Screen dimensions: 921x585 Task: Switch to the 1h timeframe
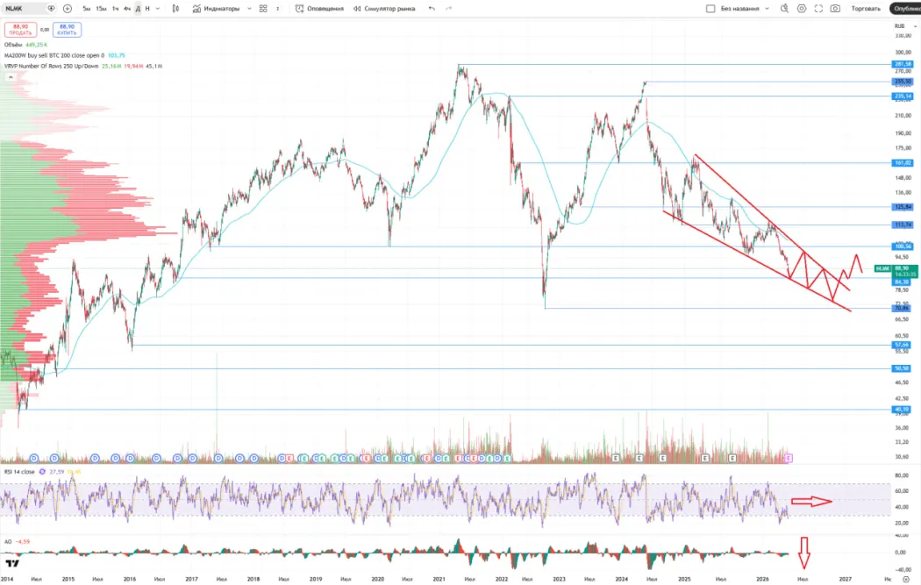coord(115,8)
